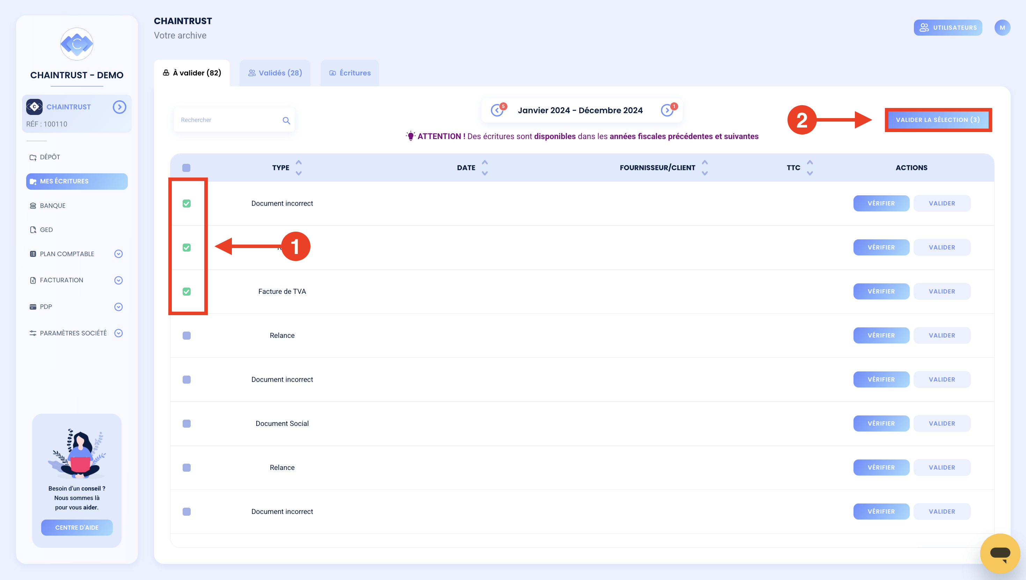Click the Paramètres société sliders icon
The width and height of the screenshot is (1026, 580).
[x=33, y=333]
